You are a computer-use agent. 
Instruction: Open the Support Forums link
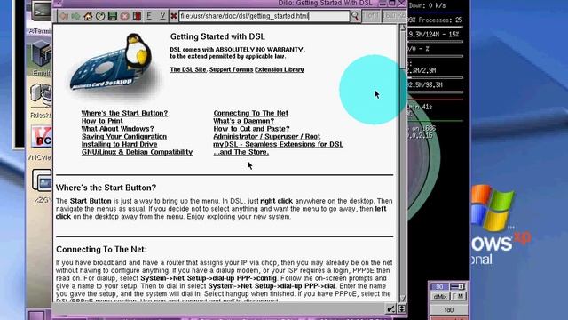tap(231, 69)
